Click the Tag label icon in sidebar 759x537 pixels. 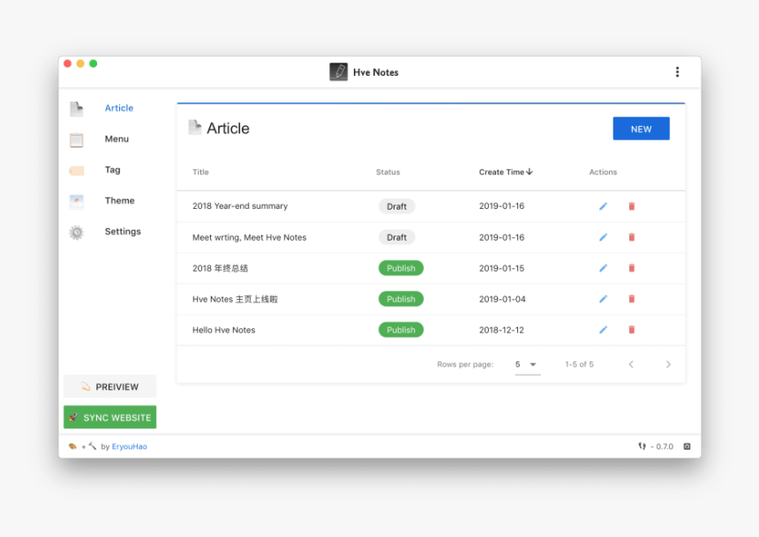77,171
